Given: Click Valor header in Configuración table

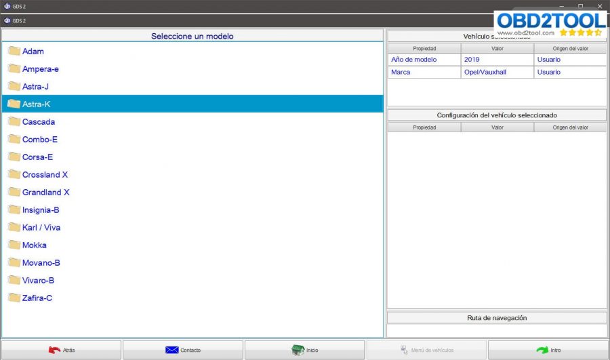Looking at the screenshot, I should click(497, 127).
